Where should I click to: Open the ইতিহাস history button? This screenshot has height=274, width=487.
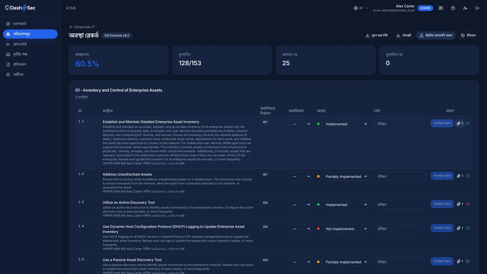point(468,36)
